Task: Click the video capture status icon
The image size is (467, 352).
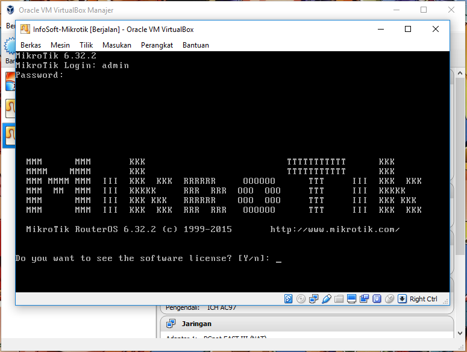Action: coord(364,299)
